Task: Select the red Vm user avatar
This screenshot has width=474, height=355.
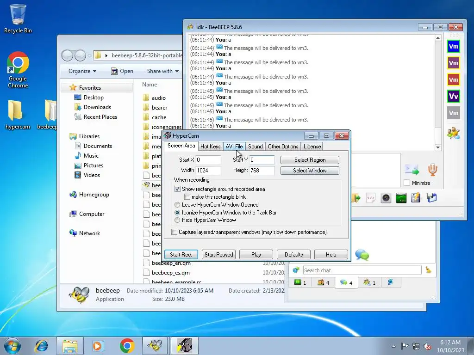Action: pos(454,80)
